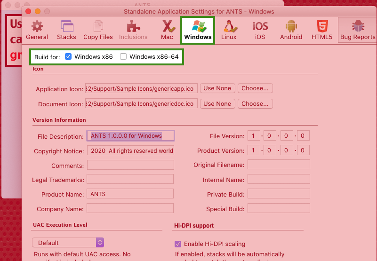This screenshot has height=261, width=377.
Task: Click the Copyright Notice field
Action: tap(130, 150)
